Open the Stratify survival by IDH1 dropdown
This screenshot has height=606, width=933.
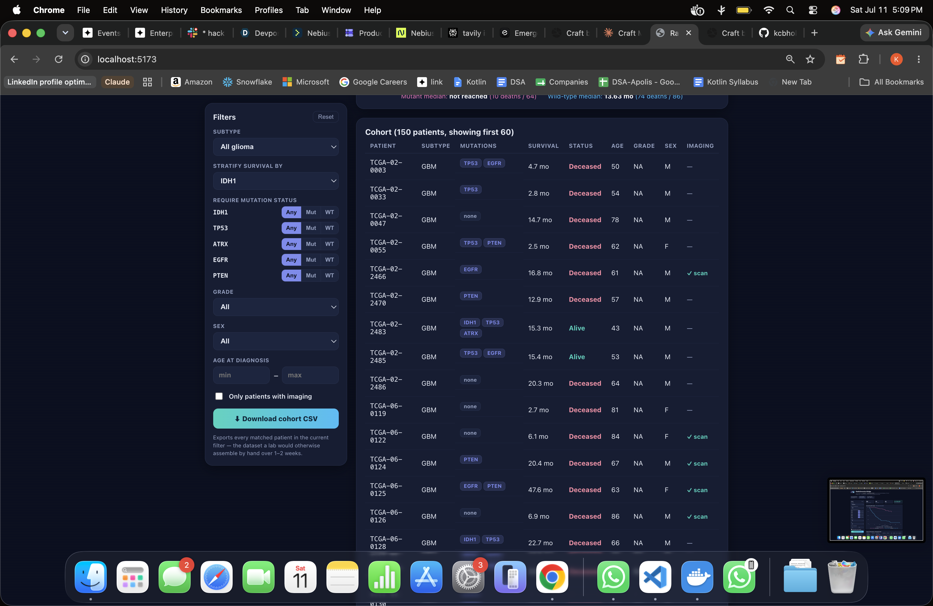click(x=276, y=181)
